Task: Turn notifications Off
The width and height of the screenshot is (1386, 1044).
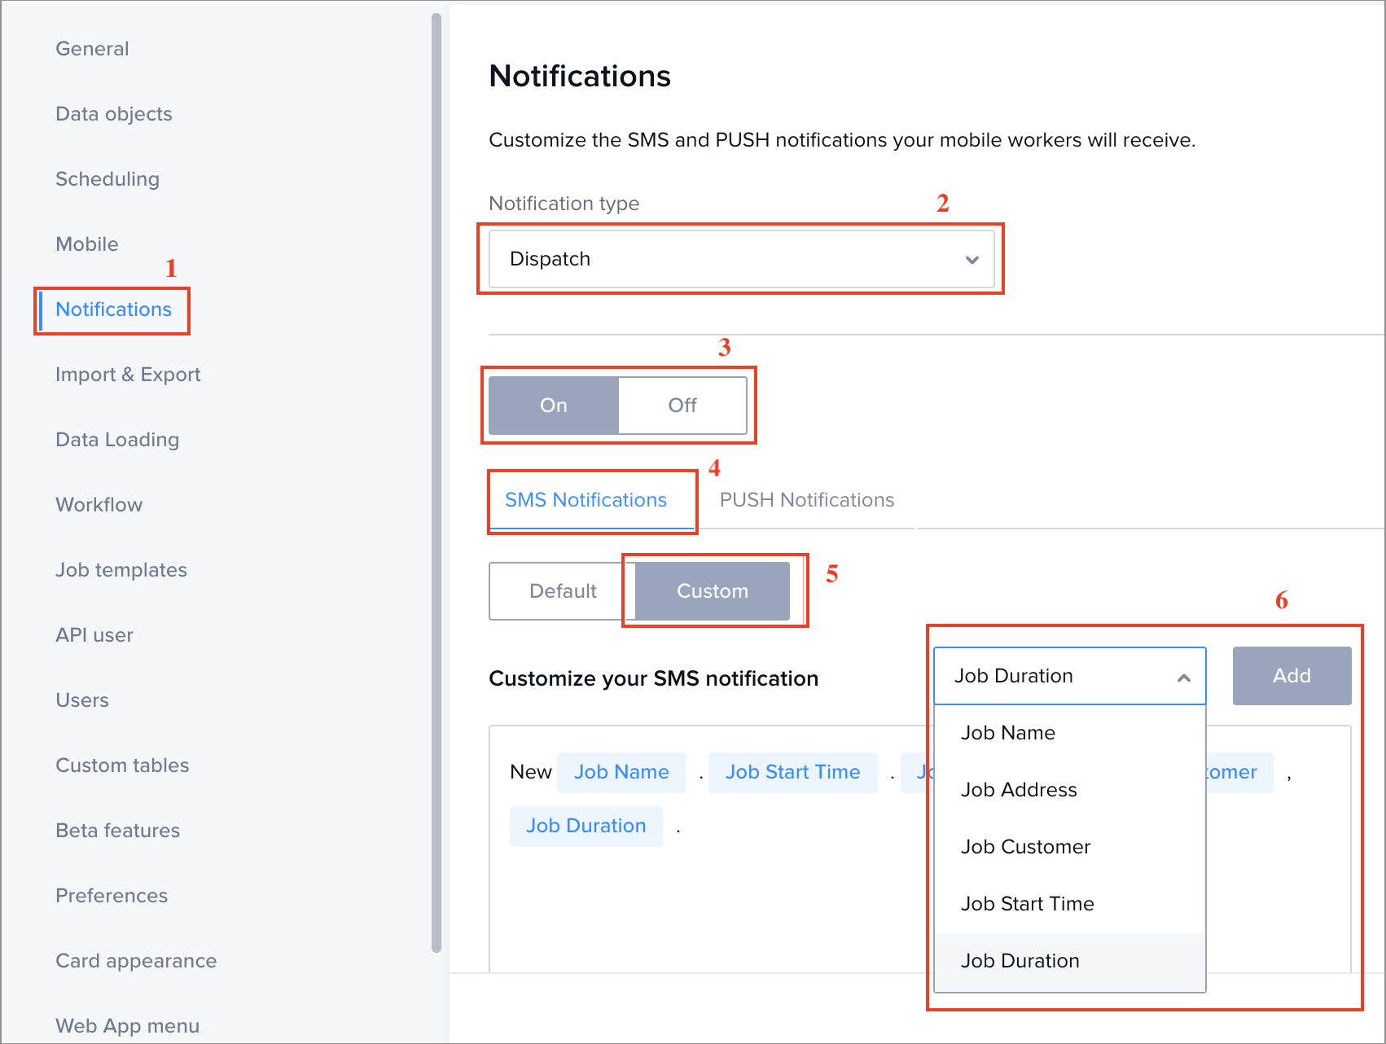Action: pos(682,405)
